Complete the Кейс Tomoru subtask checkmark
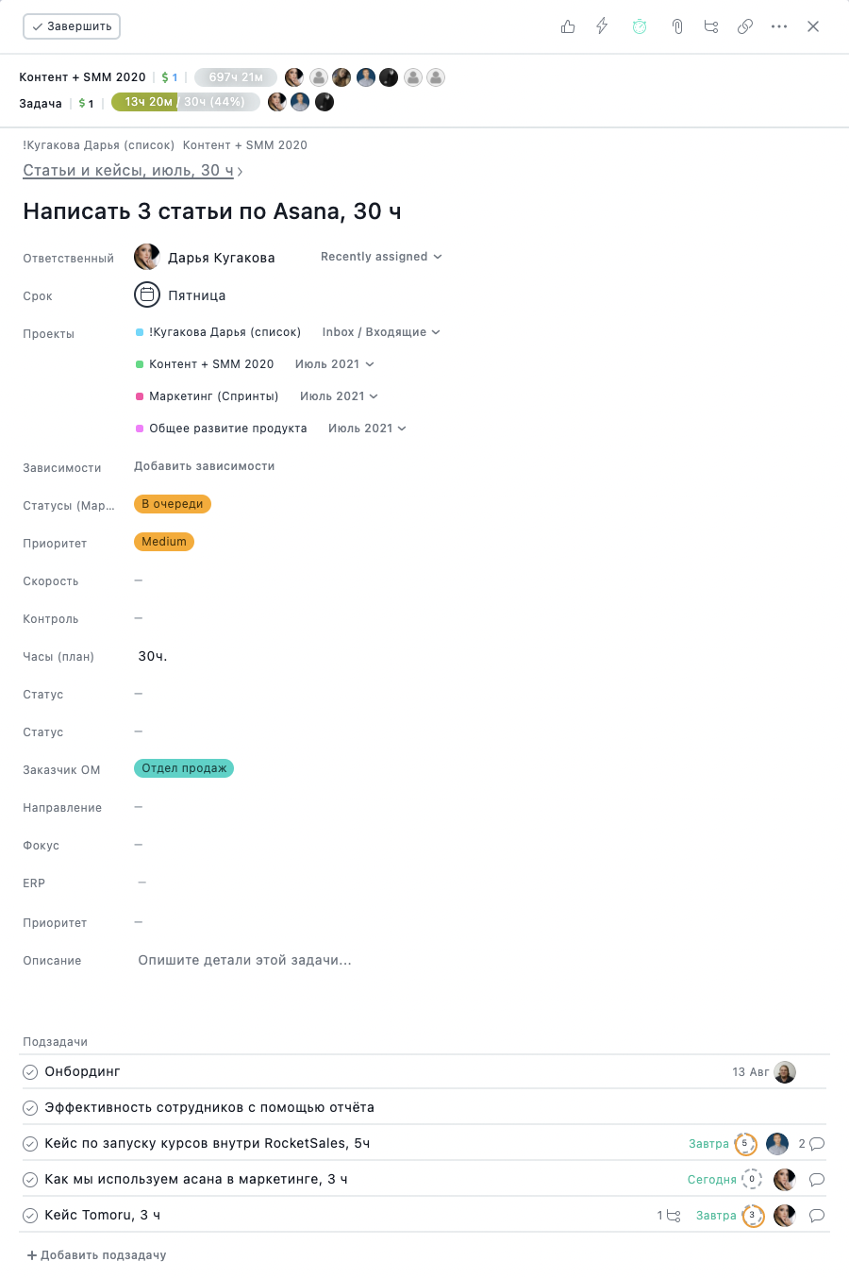This screenshot has height=1278, width=849. pos(30,1216)
